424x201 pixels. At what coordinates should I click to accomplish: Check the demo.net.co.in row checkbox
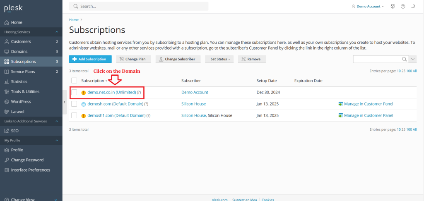point(74,92)
